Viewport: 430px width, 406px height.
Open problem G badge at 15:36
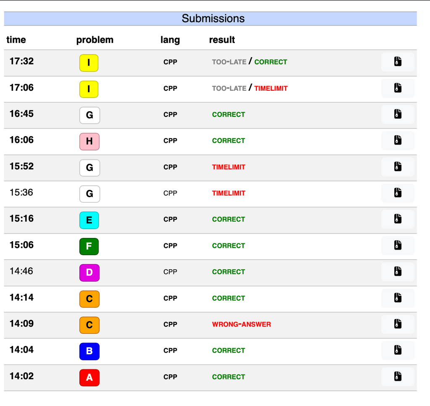click(x=89, y=194)
